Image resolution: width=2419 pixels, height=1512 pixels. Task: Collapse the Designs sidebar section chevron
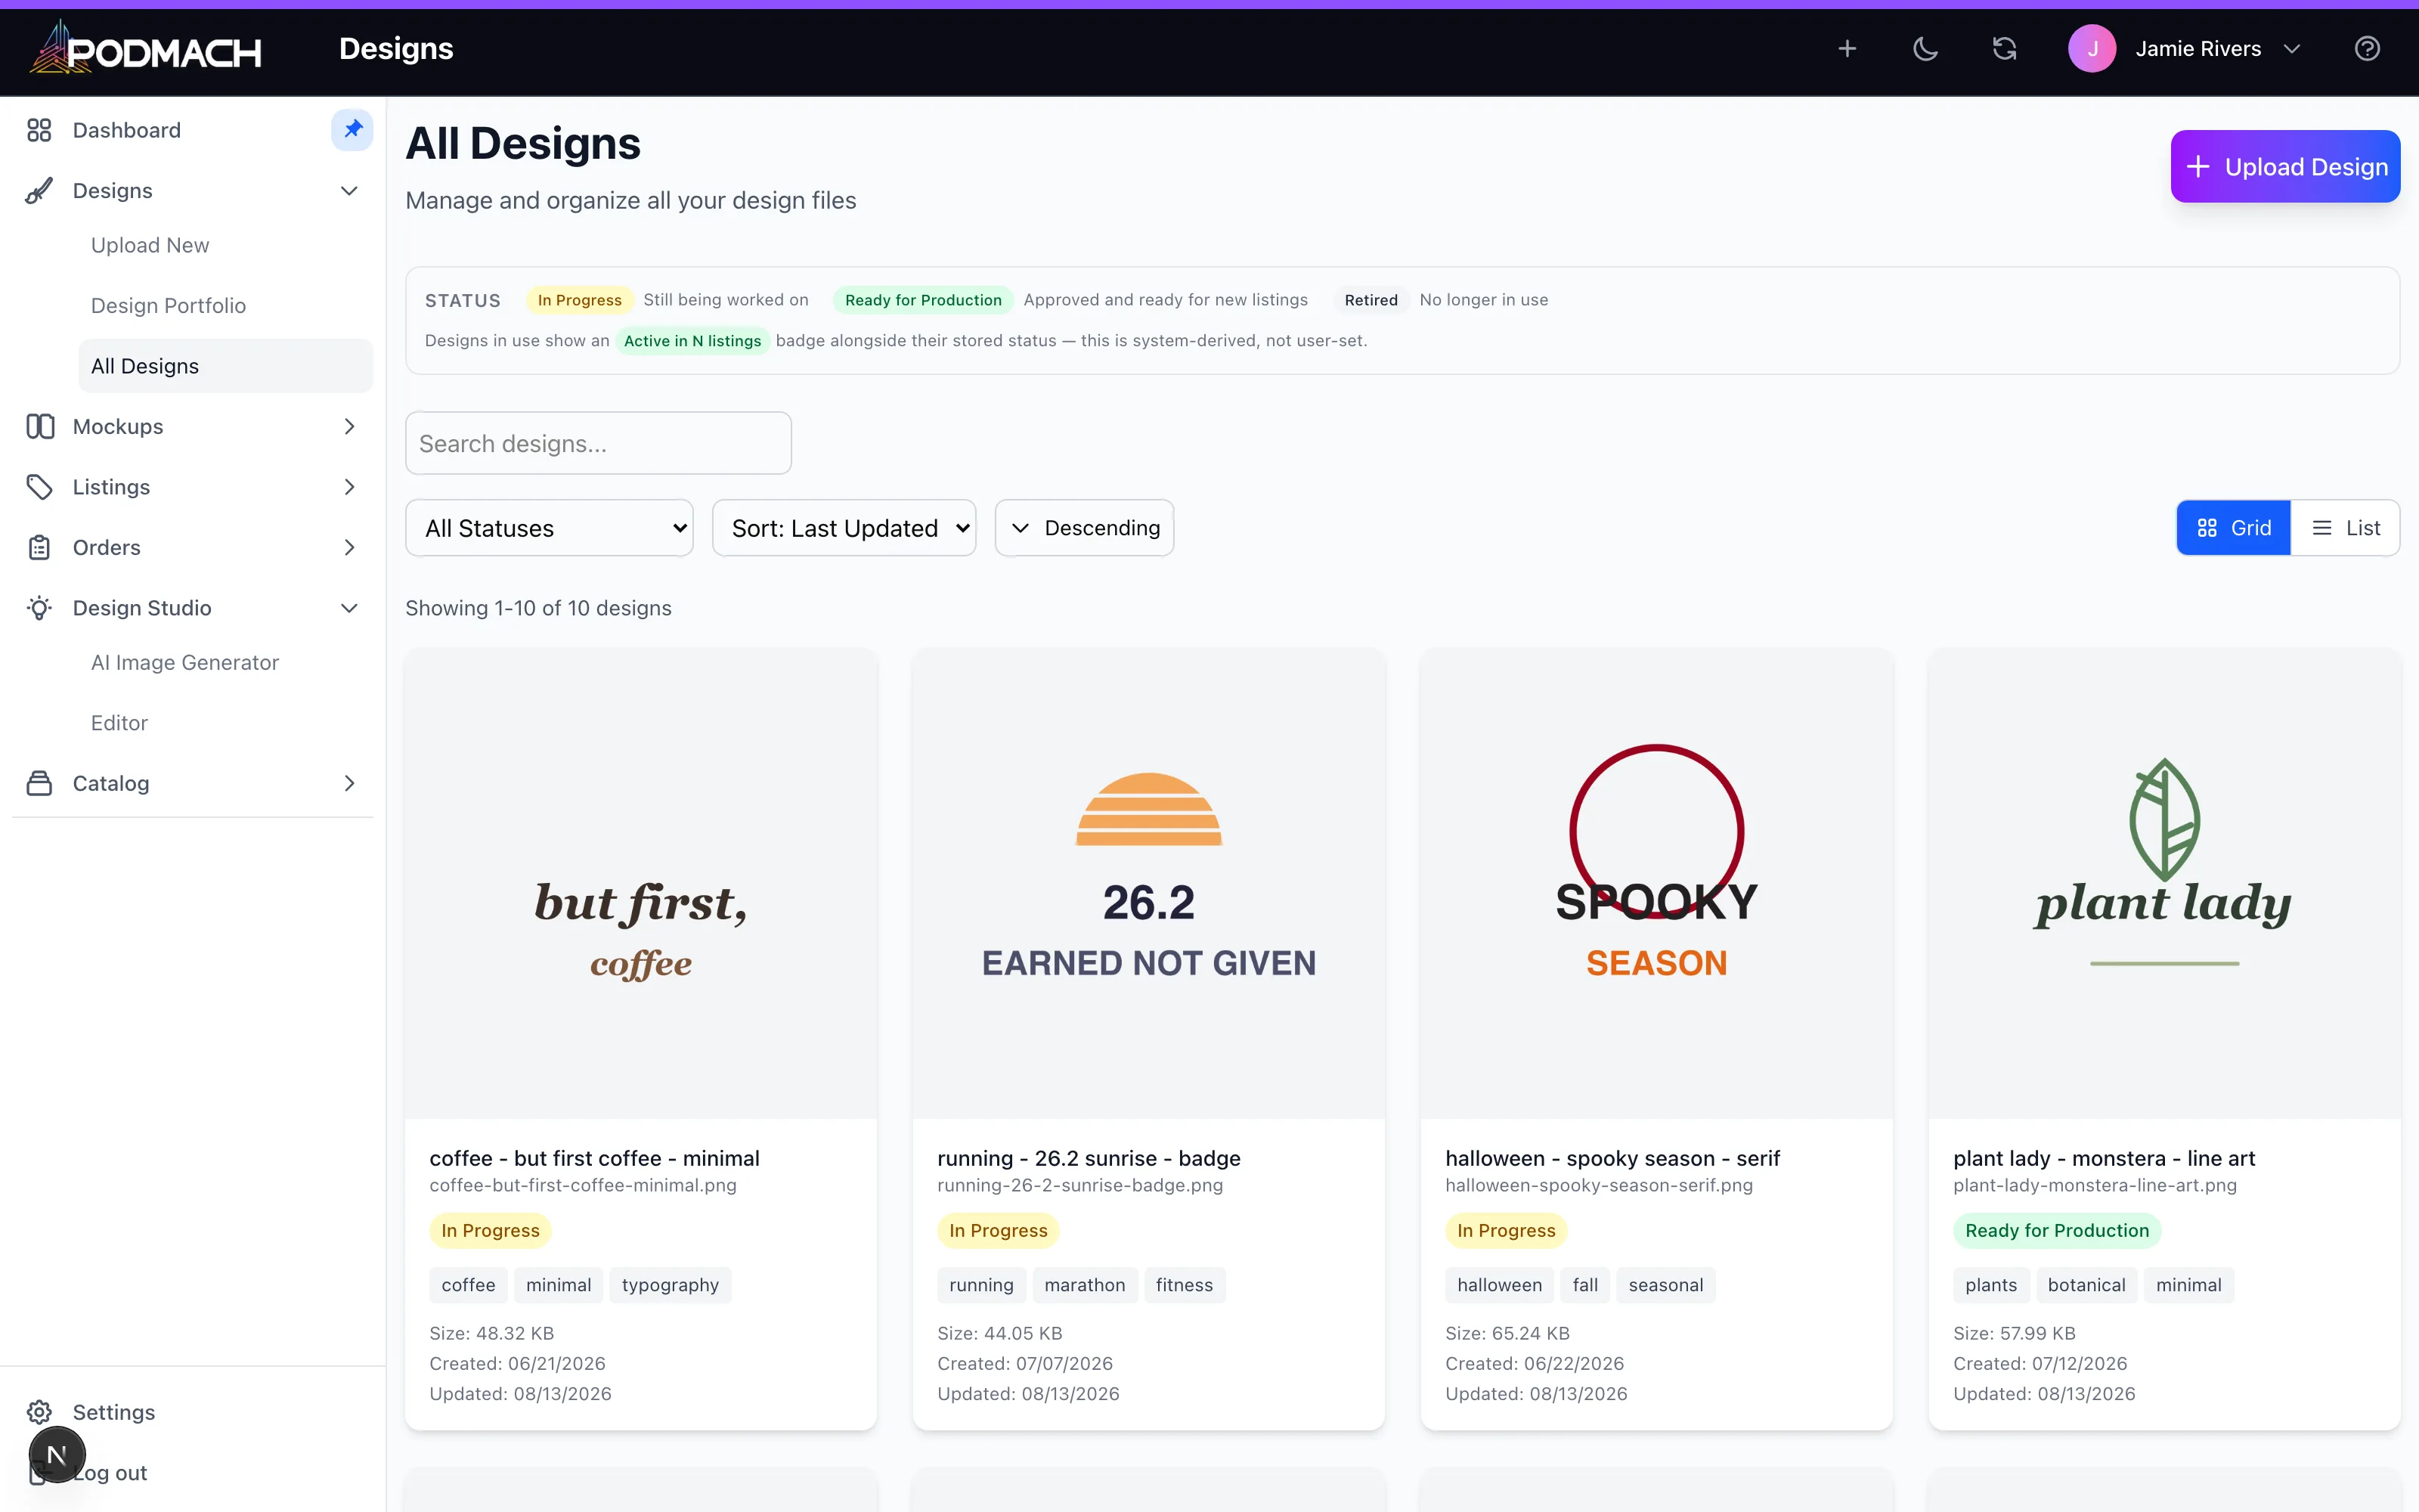point(348,191)
